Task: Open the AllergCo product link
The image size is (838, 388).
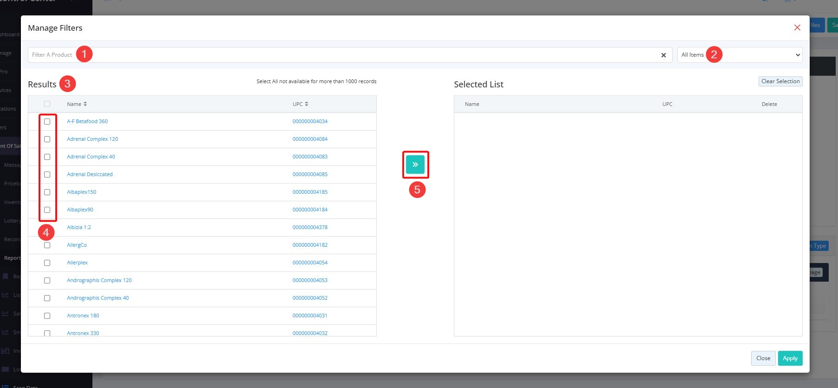Action: tap(77, 245)
